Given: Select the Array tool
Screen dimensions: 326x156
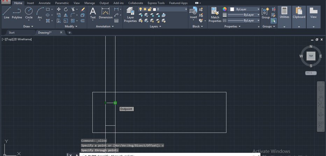Looking at the screenshot, I should pyautogui.click(x=73, y=21).
